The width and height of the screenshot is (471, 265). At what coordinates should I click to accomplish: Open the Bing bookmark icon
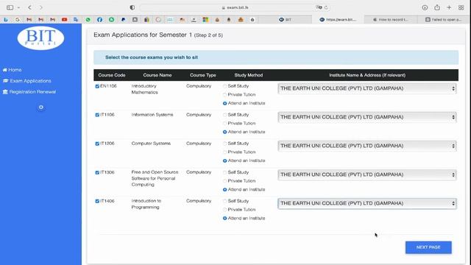(x=6, y=20)
